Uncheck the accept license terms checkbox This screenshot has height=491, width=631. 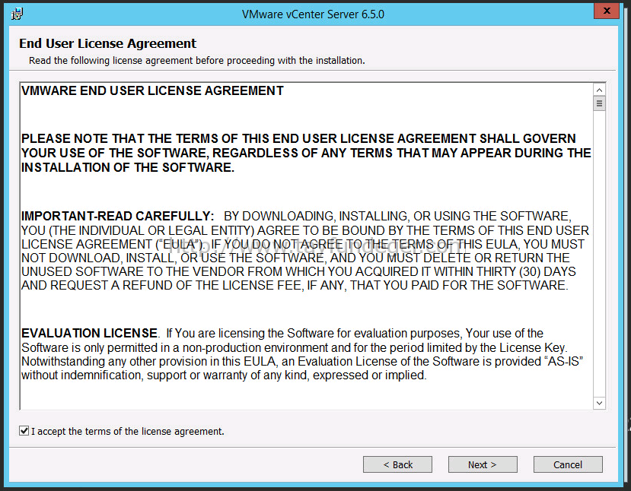(x=24, y=431)
